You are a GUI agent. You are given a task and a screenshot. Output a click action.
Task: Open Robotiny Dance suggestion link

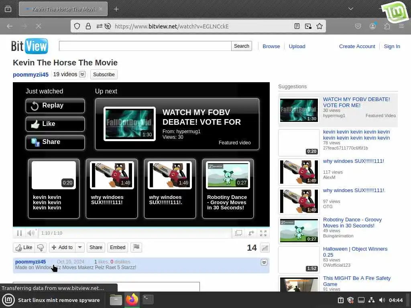352,223
